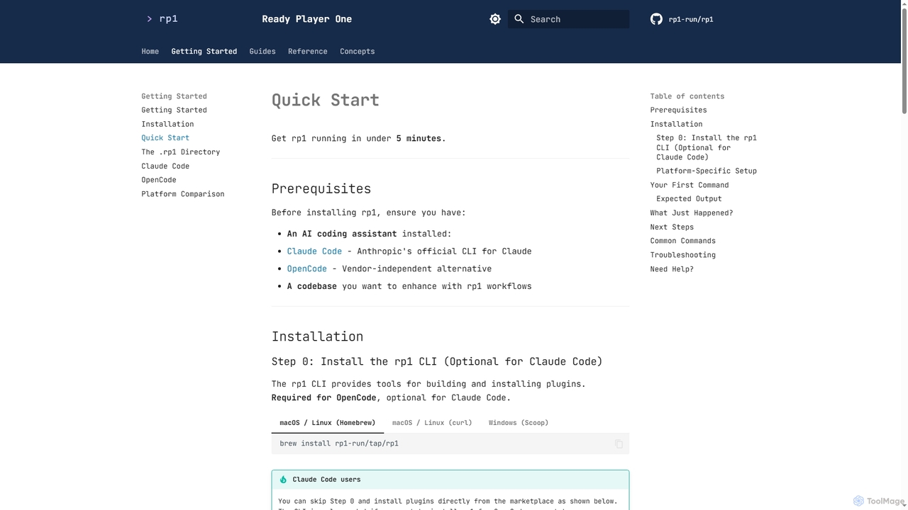
Task: Jump to What Just Happened? section
Action: pyautogui.click(x=692, y=212)
